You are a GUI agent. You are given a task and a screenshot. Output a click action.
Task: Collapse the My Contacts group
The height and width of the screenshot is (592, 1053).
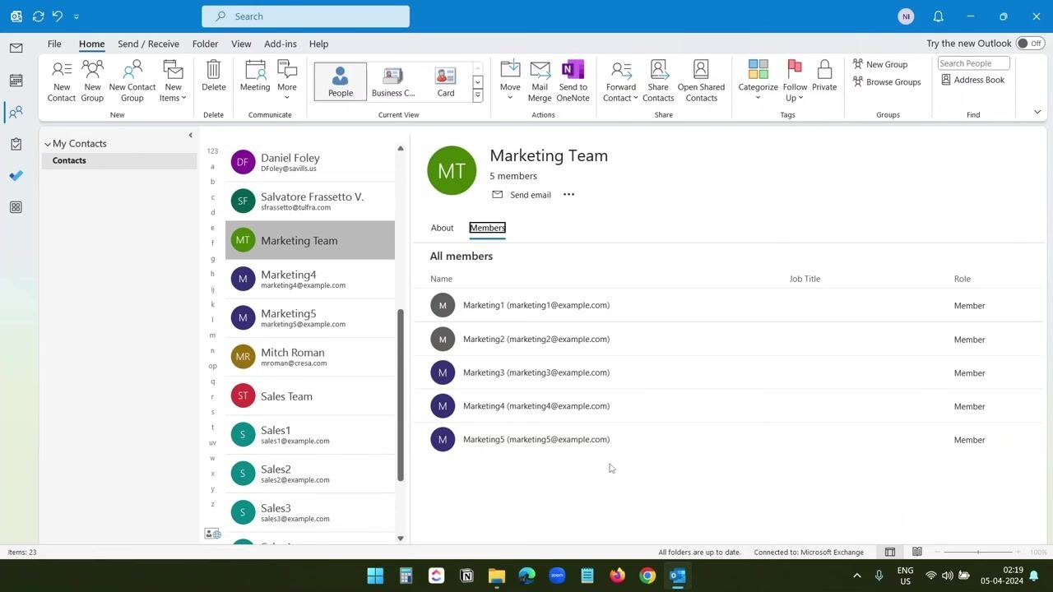coord(48,144)
